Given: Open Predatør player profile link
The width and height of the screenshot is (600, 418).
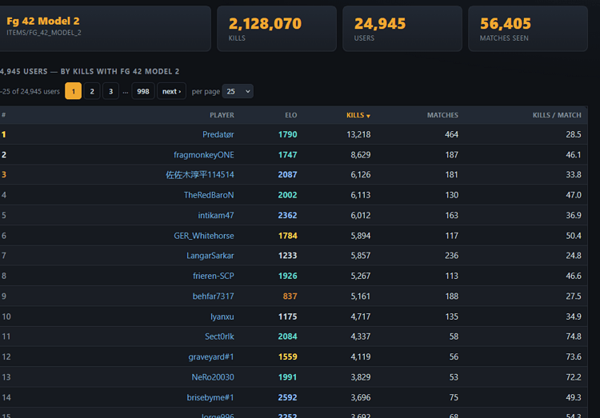Looking at the screenshot, I should pos(218,134).
